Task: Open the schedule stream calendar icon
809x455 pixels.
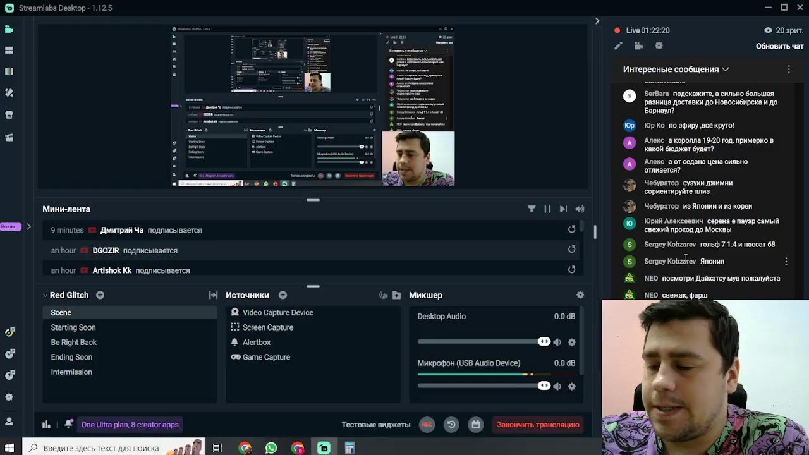Action: (476, 425)
